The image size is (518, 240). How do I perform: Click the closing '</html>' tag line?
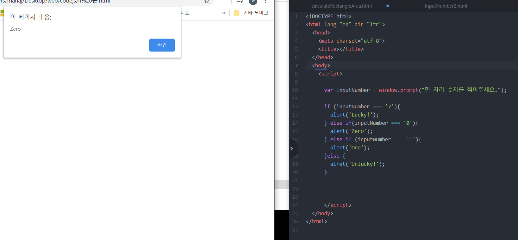[316, 222]
